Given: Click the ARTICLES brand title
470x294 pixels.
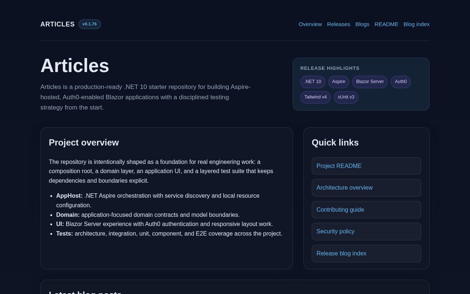Looking at the screenshot, I should 58,24.
